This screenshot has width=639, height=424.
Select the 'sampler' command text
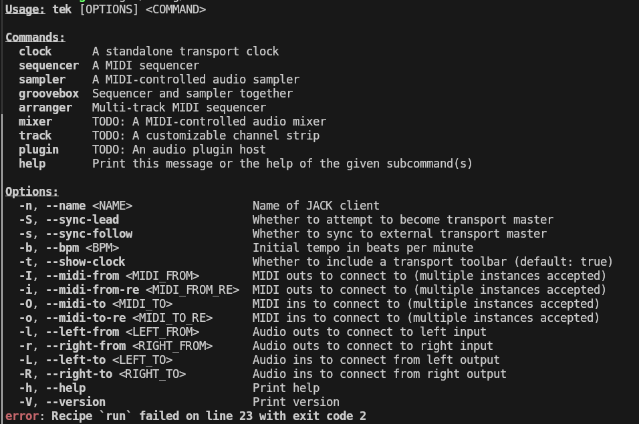coord(42,79)
